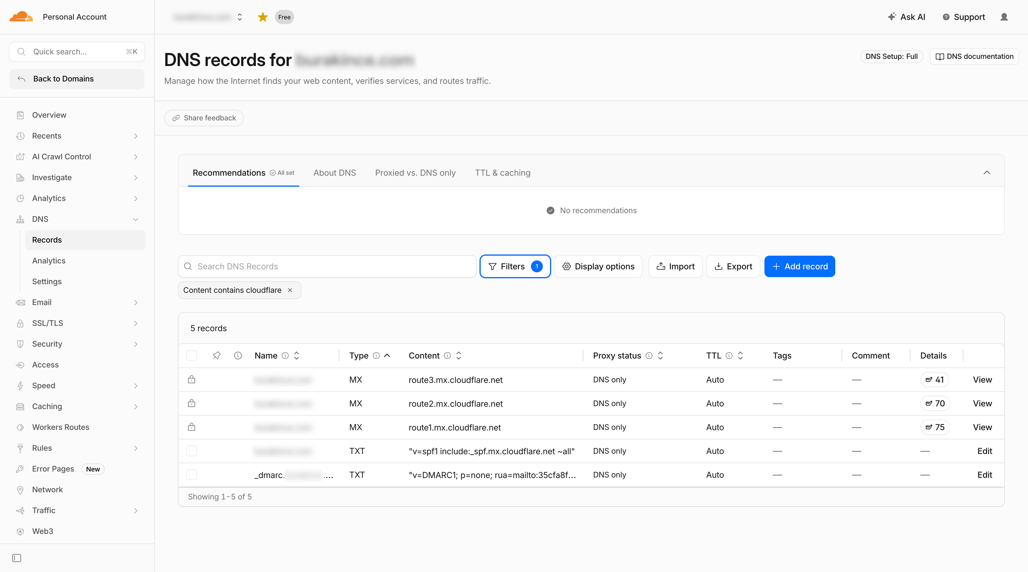
Task: Sort records by Proxy status
Action: [660, 355]
